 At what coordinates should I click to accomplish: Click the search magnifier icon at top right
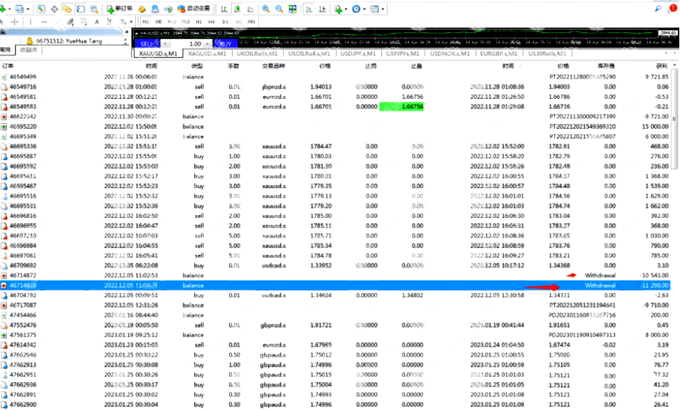point(658,9)
